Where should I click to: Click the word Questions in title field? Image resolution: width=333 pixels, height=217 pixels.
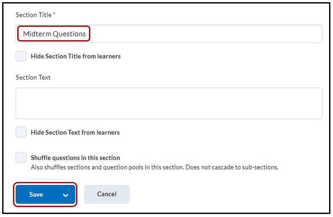click(69, 34)
